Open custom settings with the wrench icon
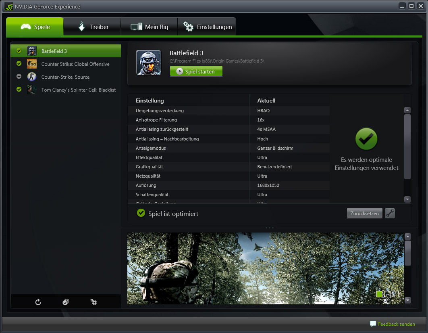This screenshot has width=428, height=333. tap(390, 213)
